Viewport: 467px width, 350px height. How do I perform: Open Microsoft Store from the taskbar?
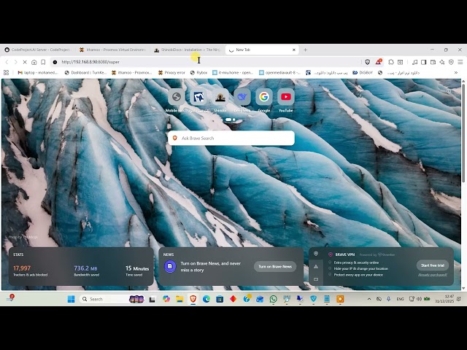tap(220, 299)
